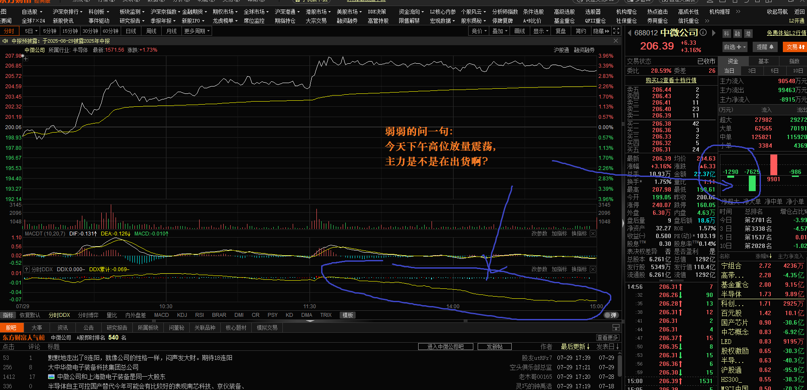Screen dimensions: 807x390
Task: Open 购买L2查看十档行情 link
Action: 671,80
